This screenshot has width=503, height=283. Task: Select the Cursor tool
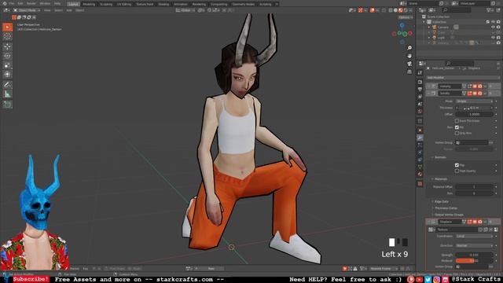coord(7,36)
